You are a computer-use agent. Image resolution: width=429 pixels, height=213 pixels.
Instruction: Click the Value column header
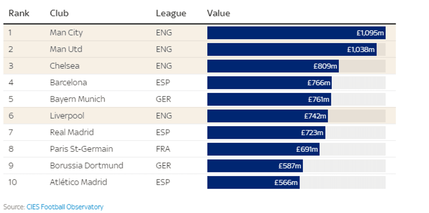[218, 13]
